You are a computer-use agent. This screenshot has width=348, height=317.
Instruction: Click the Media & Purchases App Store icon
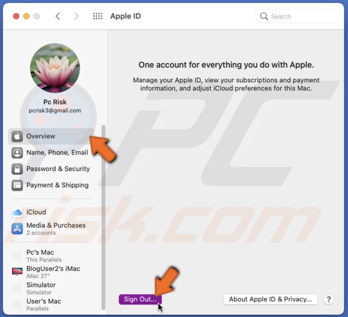[x=17, y=229]
